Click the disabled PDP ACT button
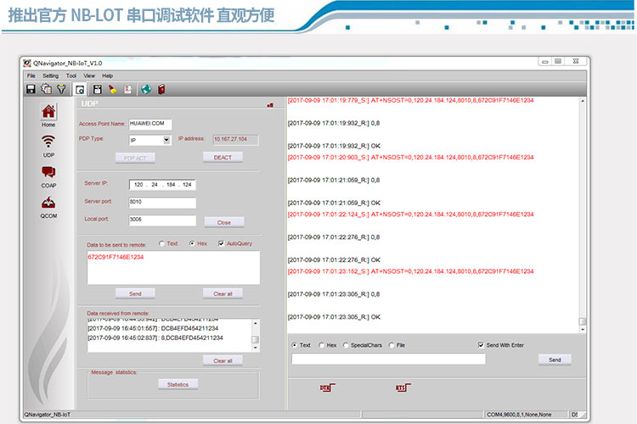 [x=135, y=159]
